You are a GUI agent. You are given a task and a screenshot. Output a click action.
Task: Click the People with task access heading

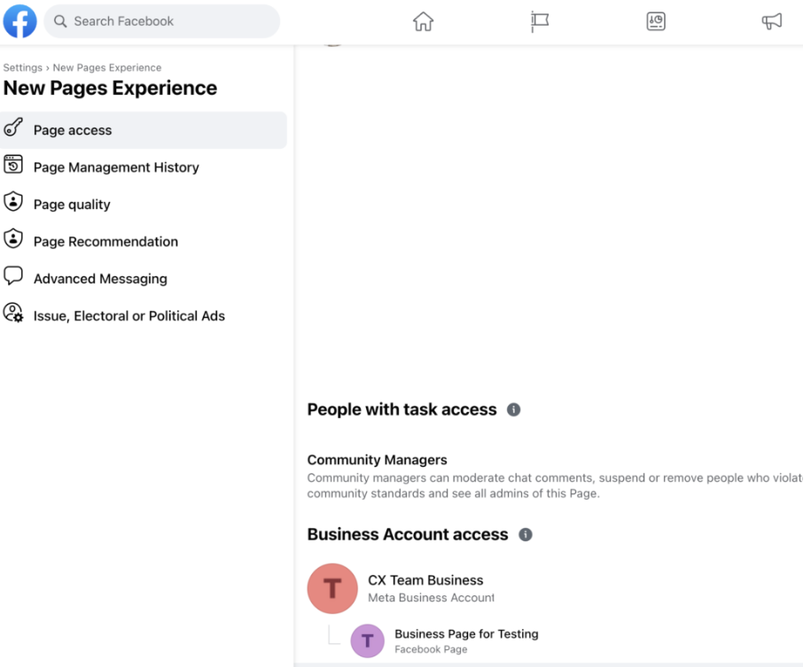pos(402,410)
